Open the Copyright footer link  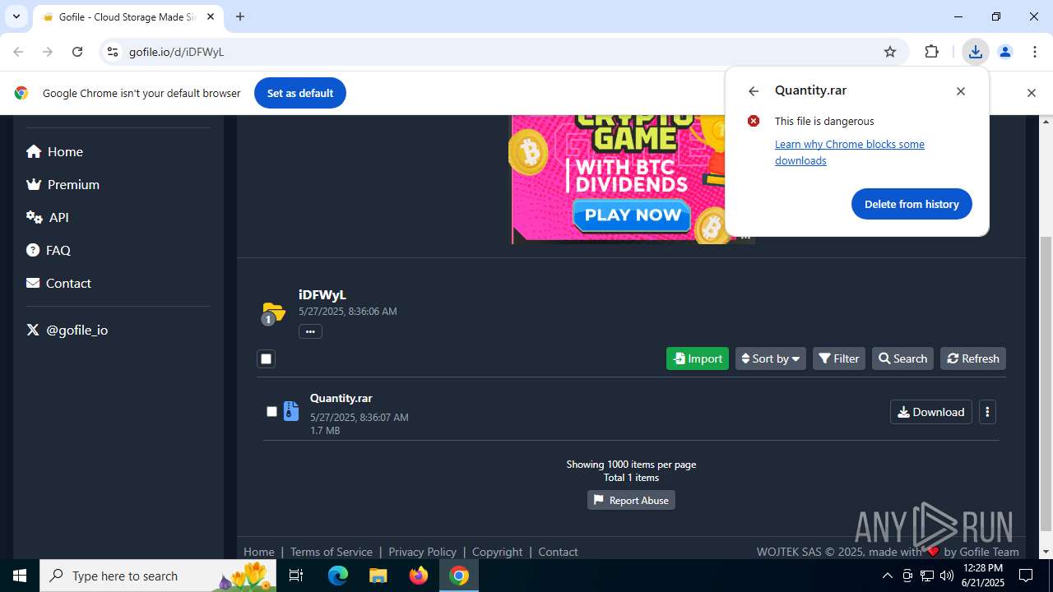click(x=498, y=552)
